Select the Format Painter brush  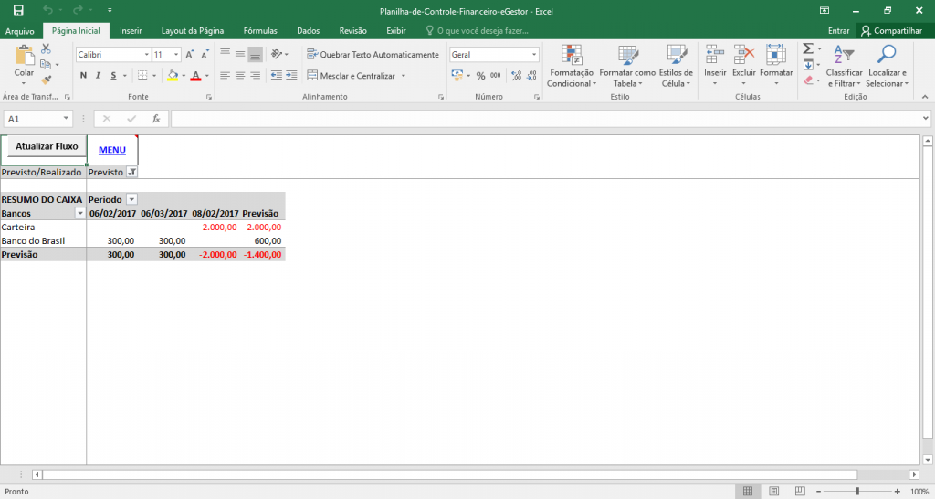[46, 80]
